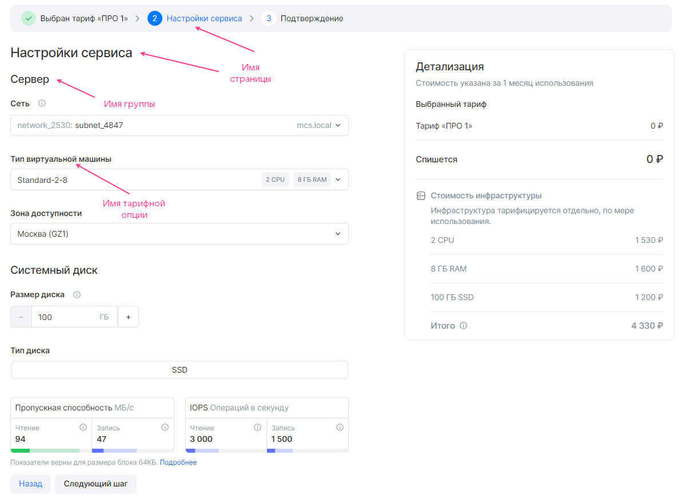
Task: Click info icon in throughput Запись cell
Action: pos(165,428)
